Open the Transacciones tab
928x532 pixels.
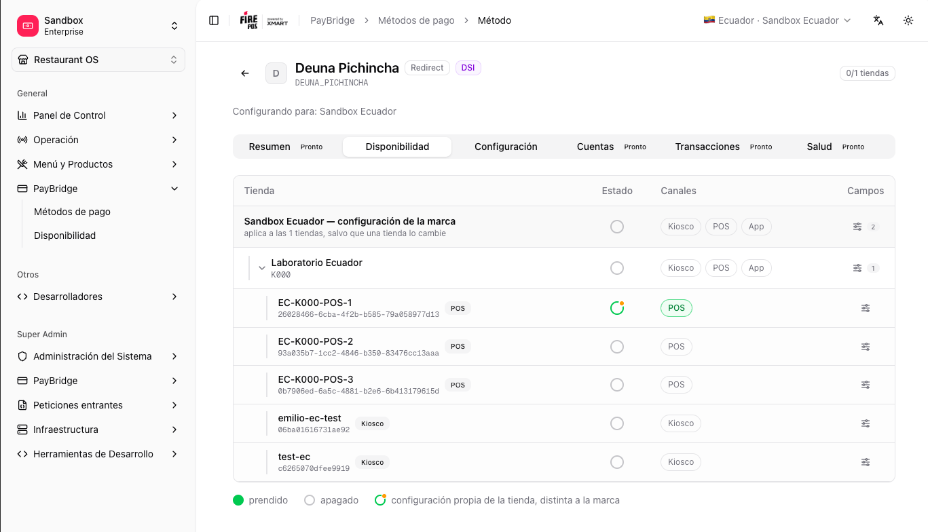pos(724,147)
